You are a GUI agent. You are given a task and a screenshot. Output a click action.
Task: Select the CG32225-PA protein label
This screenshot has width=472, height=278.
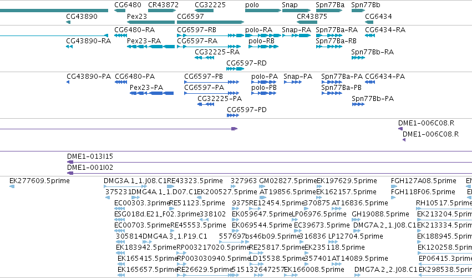click(x=220, y=99)
